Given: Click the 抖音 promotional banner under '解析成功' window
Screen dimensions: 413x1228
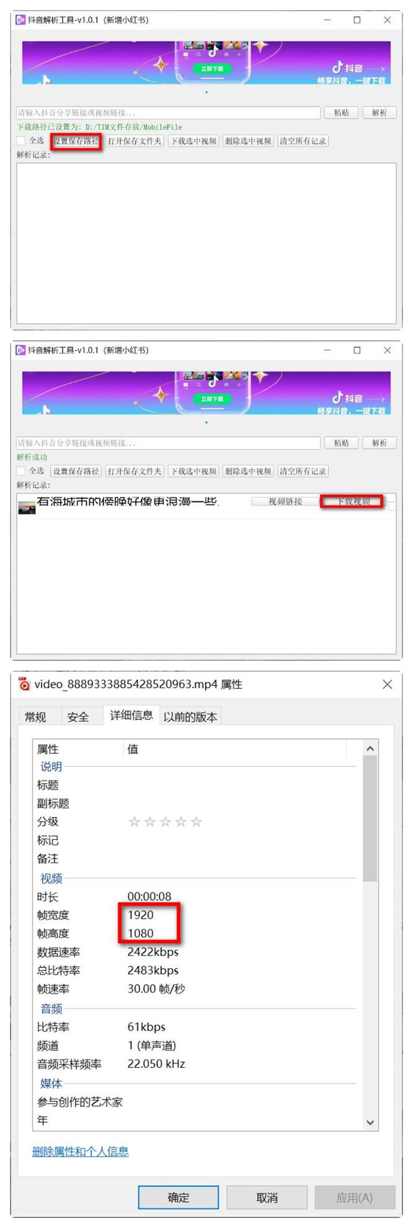Looking at the screenshot, I should 206,393.
